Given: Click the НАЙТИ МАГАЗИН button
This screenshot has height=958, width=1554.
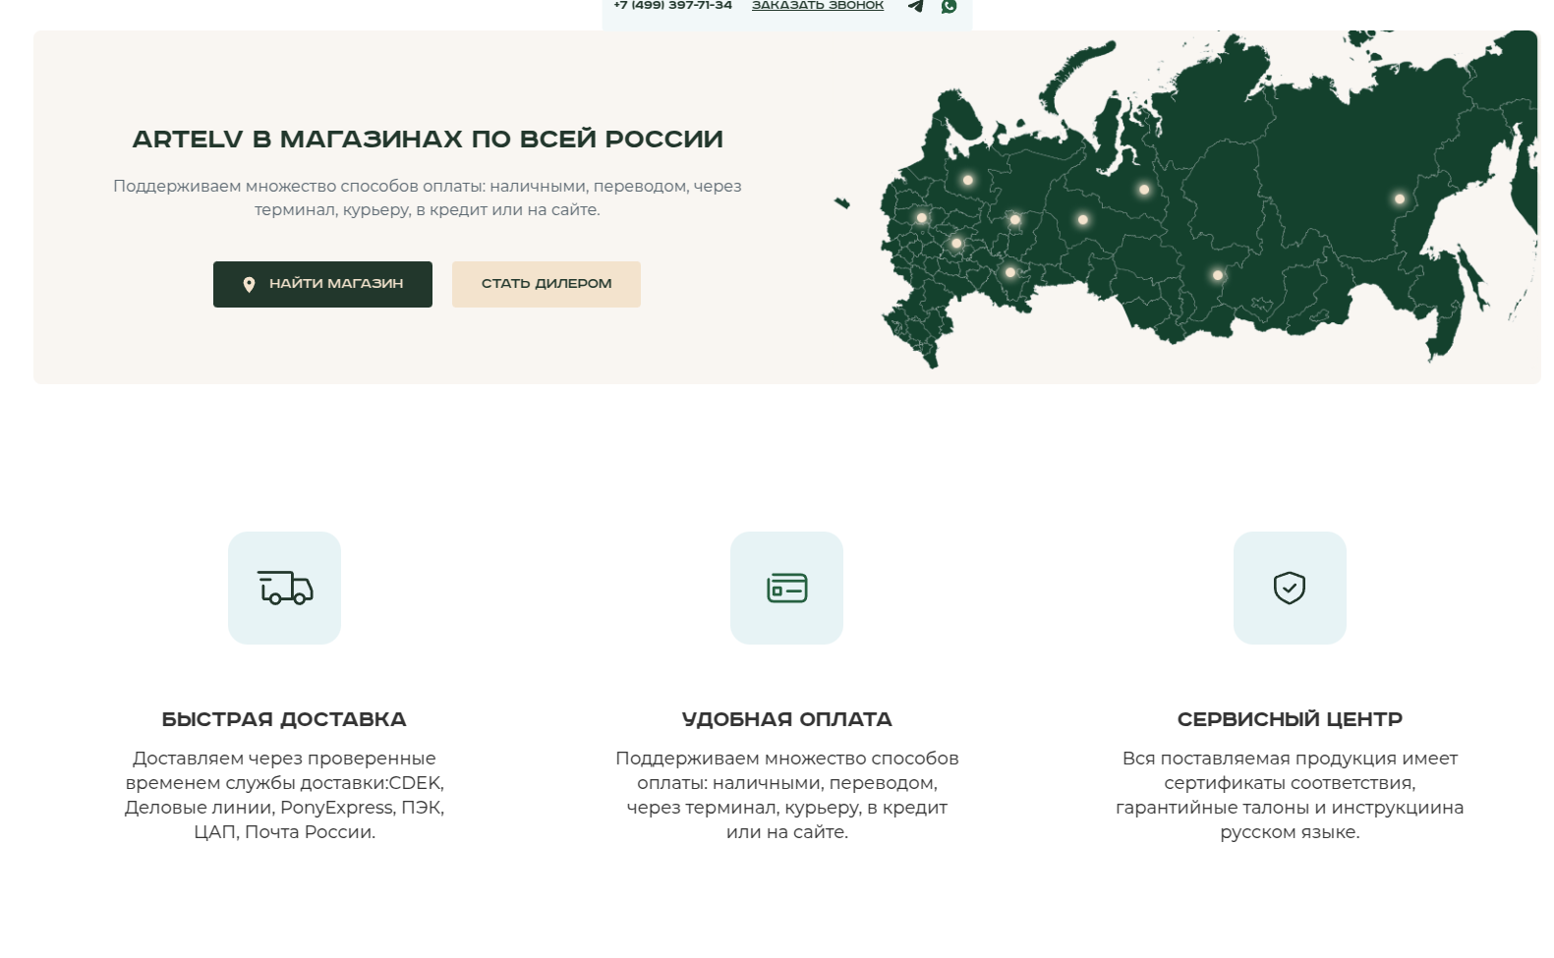Looking at the screenshot, I should coord(322,284).
